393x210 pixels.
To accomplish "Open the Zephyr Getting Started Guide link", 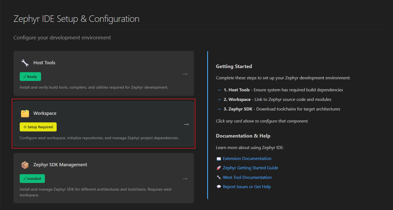I will (x=250, y=168).
